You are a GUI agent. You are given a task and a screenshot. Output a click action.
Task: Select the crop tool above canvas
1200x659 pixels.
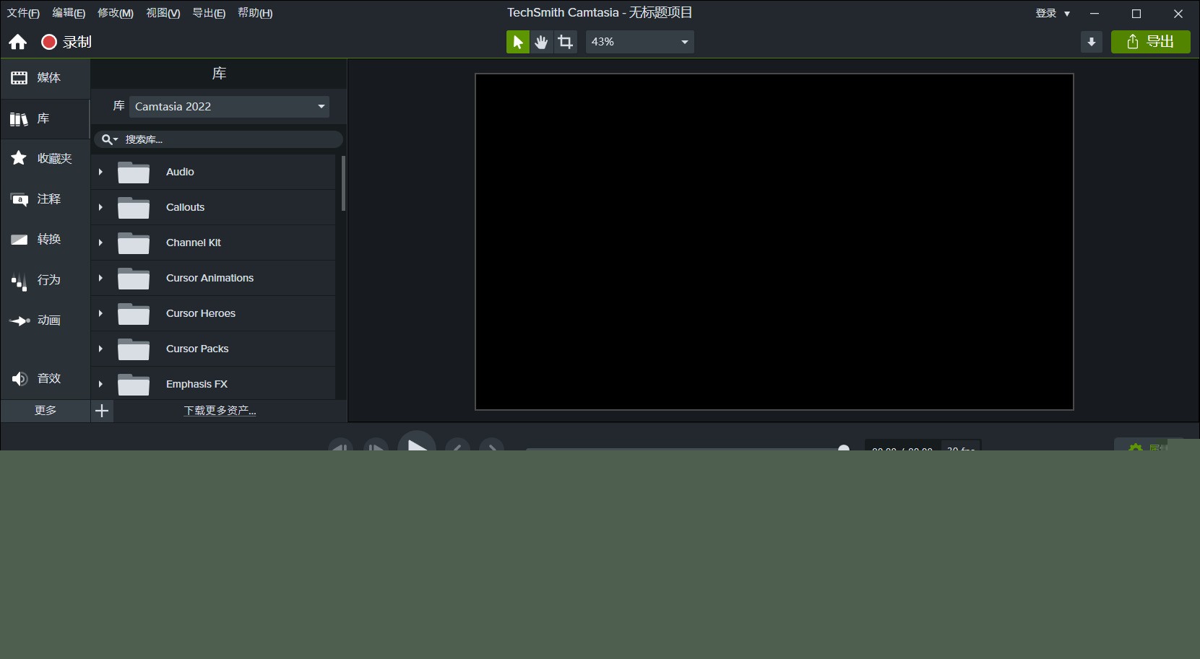pos(565,41)
